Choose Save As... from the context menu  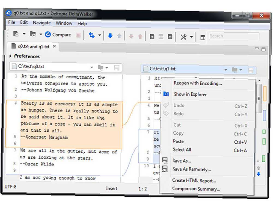(207, 161)
